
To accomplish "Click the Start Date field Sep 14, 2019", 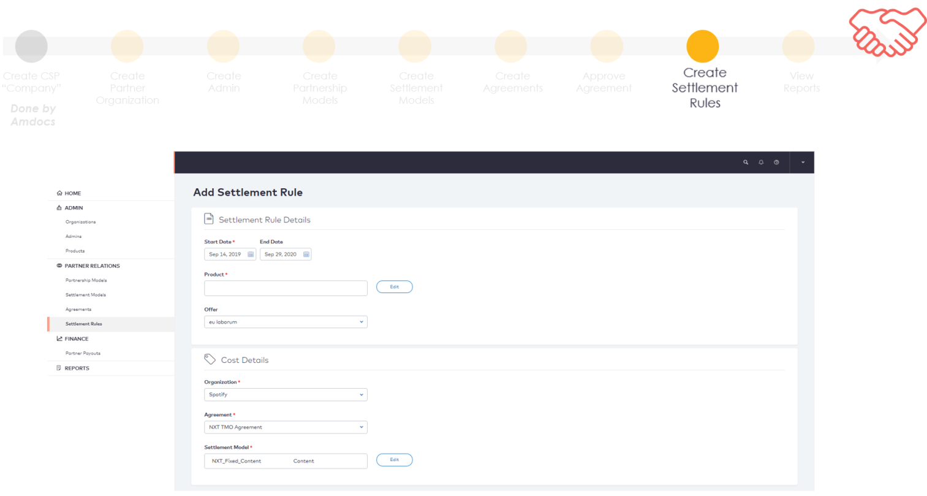I will pos(230,254).
